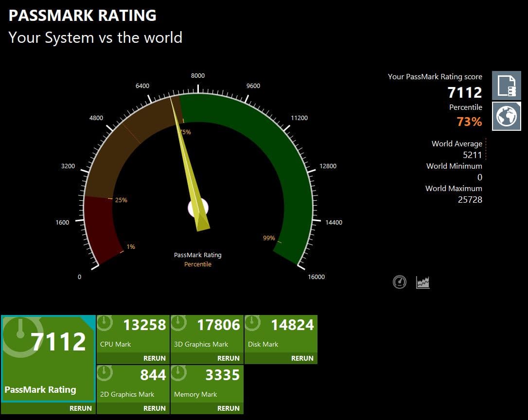Rerun the 2D Graphics Mark test
The height and width of the screenshot is (420, 528).
[155, 408]
